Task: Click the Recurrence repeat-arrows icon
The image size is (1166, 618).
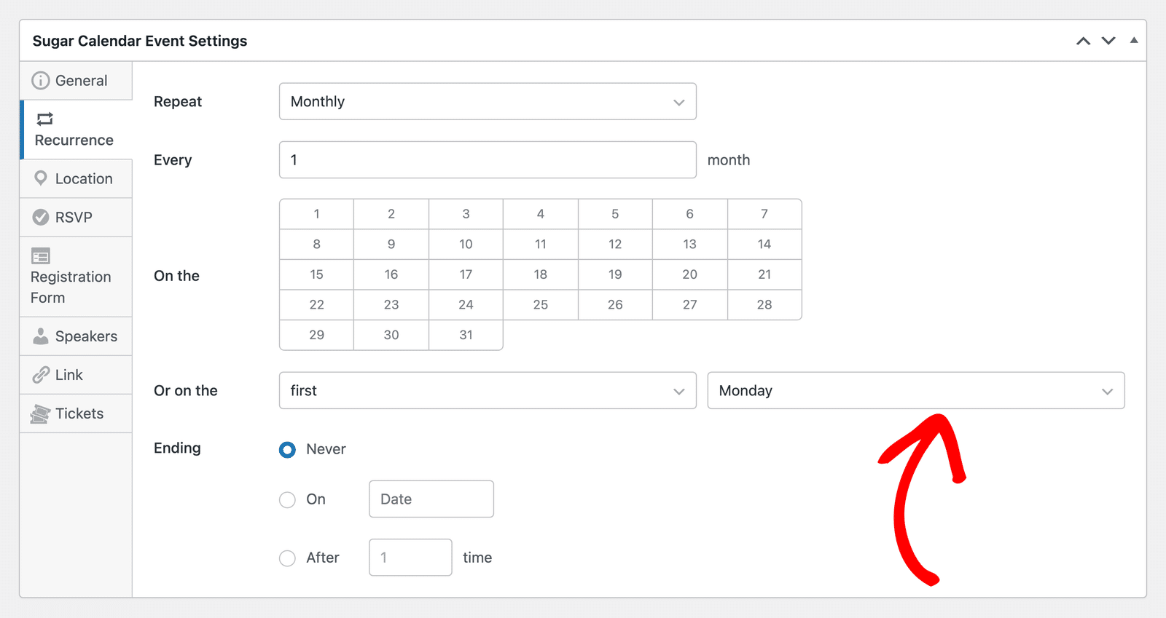Action: [x=45, y=119]
